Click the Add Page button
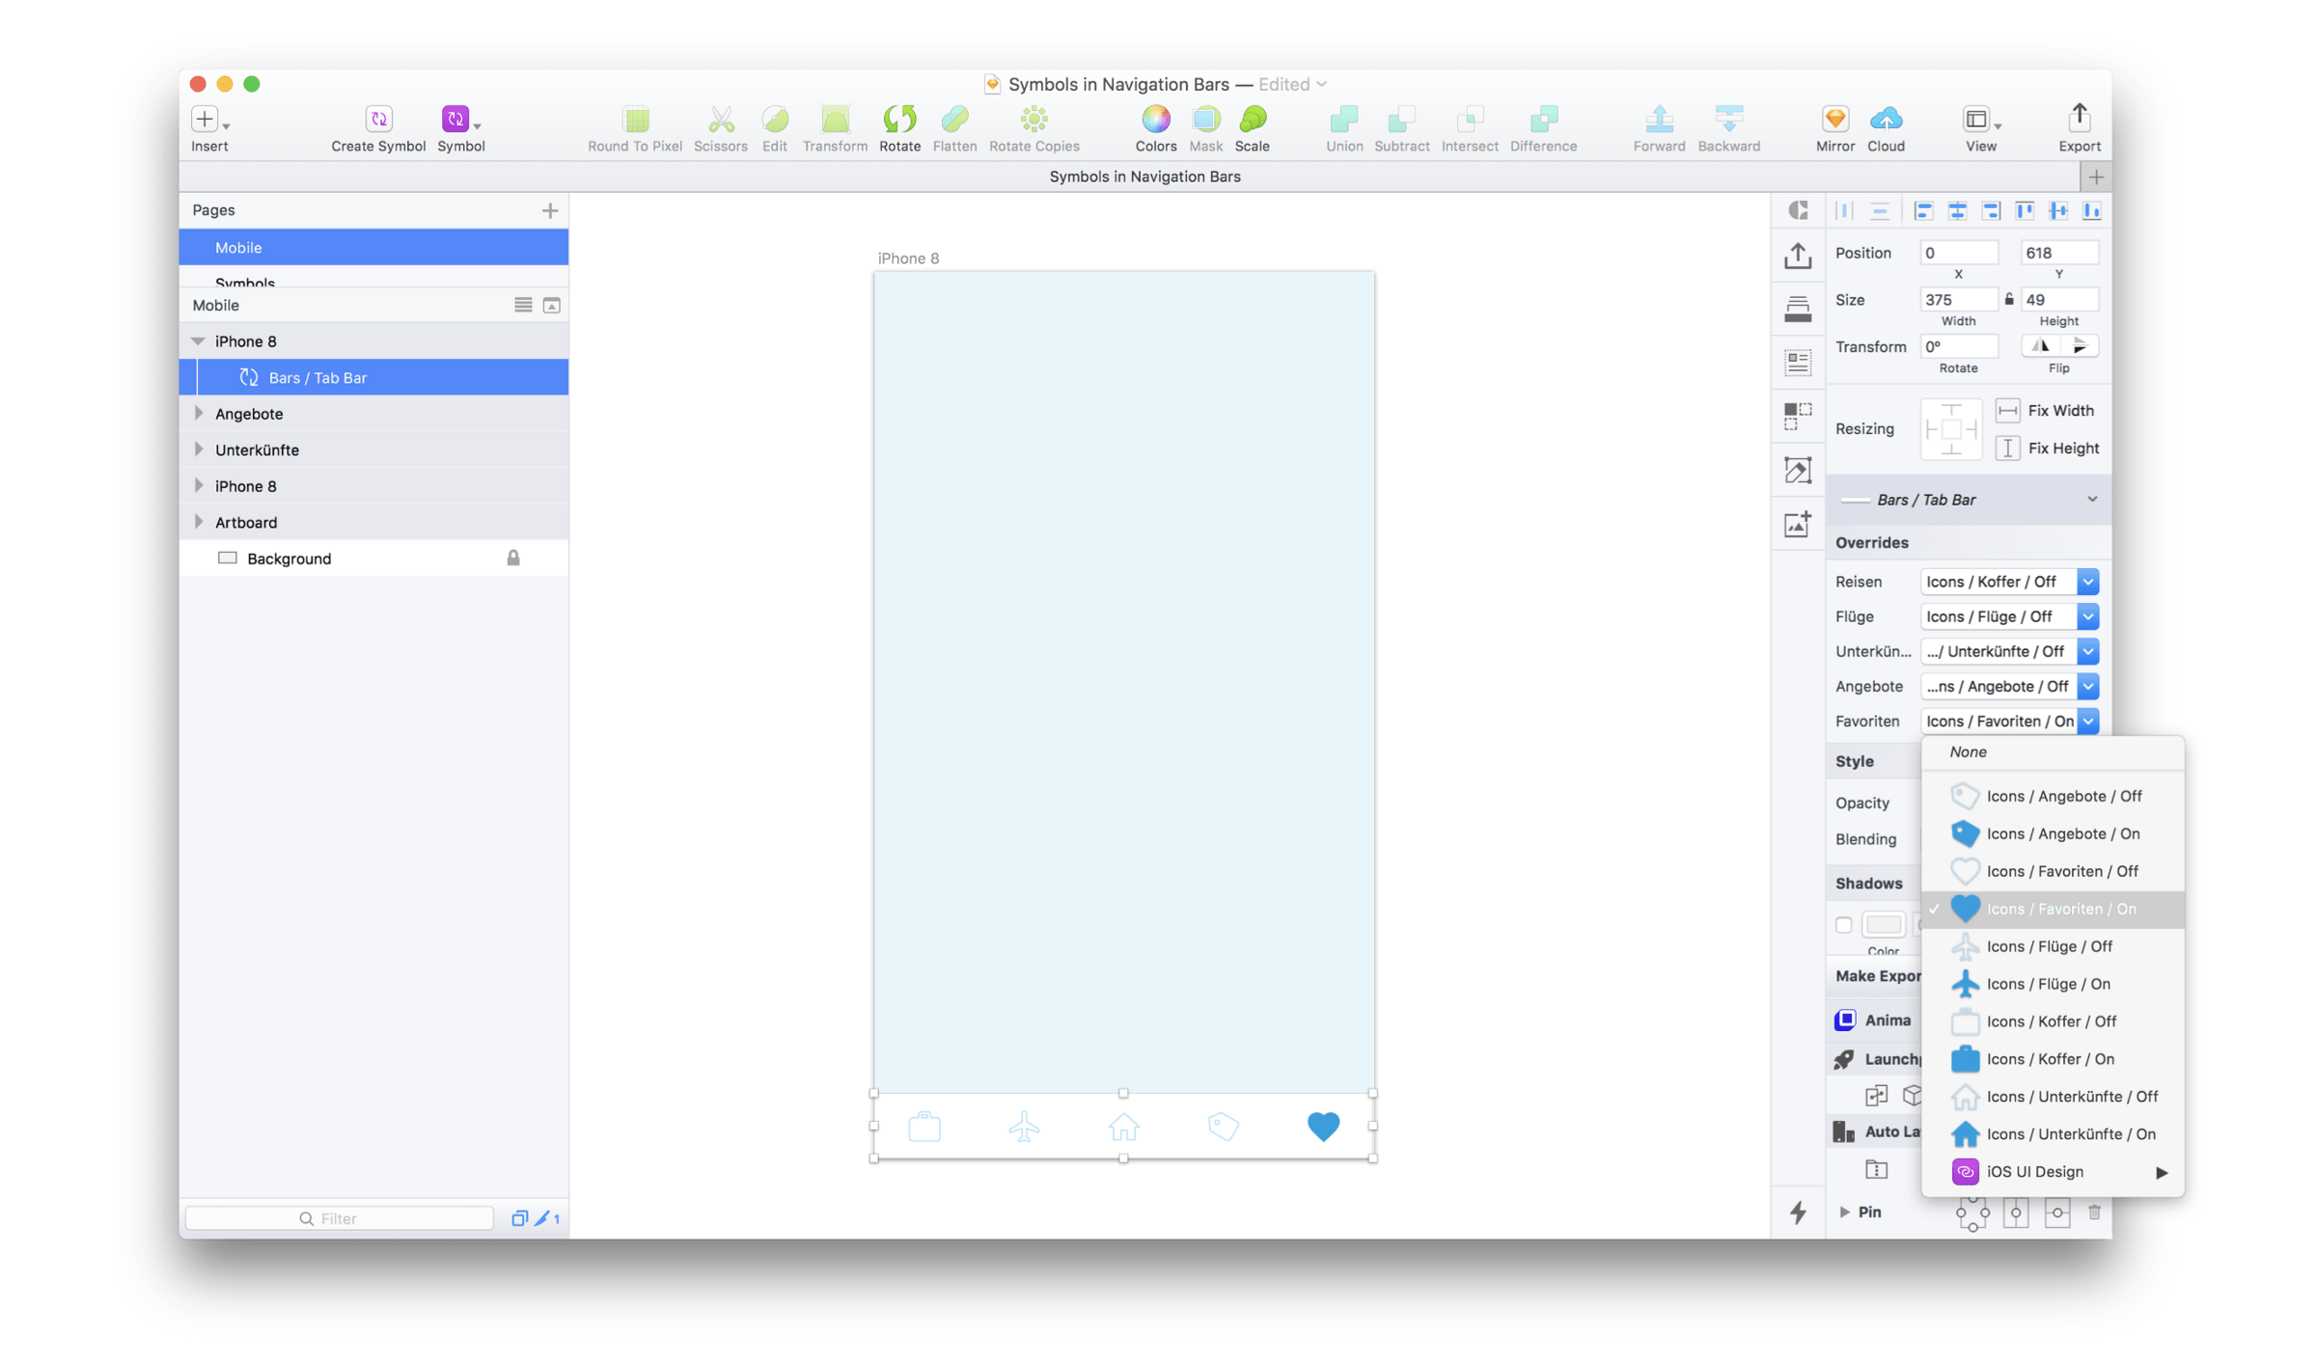Viewport: 2316px width, 1363px height. click(x=548, y=207)
